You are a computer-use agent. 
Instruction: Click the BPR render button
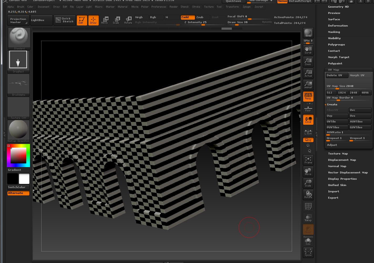(308, 33)
